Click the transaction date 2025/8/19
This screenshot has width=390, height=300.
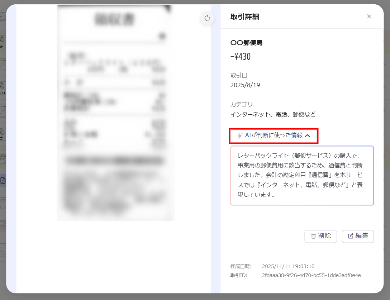pyautogui.click(x=245, y=85)
